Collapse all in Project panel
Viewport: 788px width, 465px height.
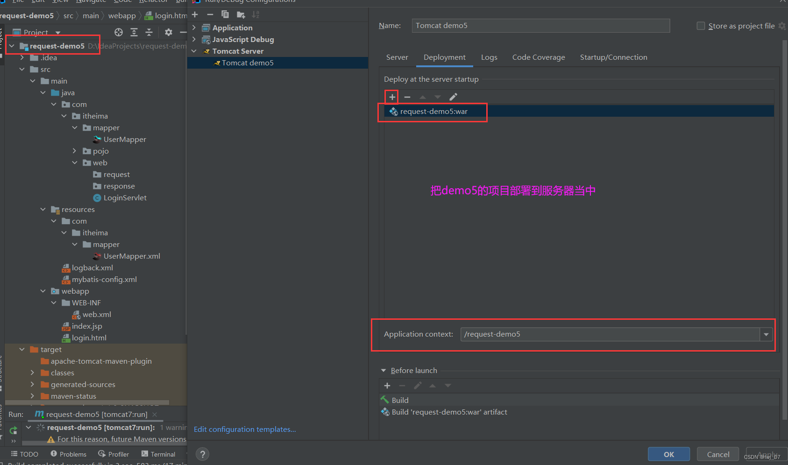coord(149,32)
